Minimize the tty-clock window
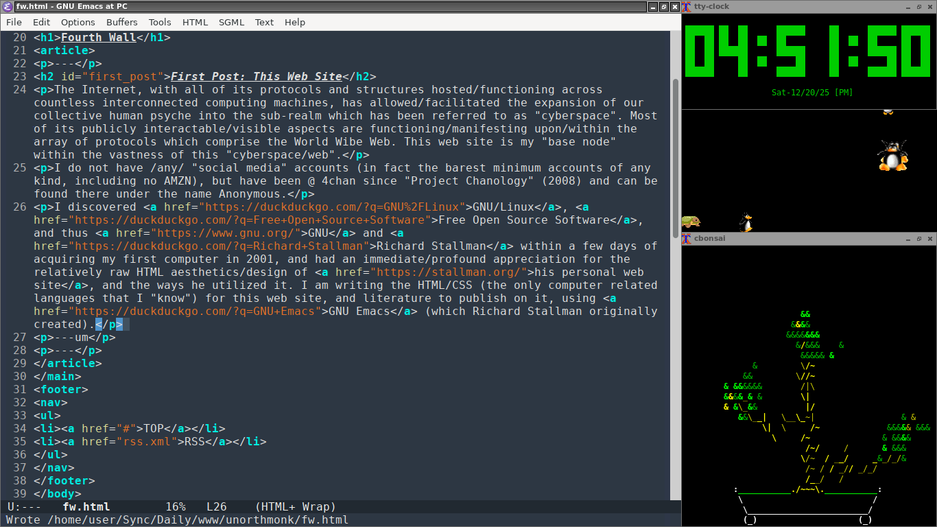Viewport: 937px width, 527px height. (908, 7)
